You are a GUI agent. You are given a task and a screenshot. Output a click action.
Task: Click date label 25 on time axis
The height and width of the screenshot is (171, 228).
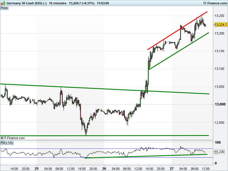click(x=37, y=168)
